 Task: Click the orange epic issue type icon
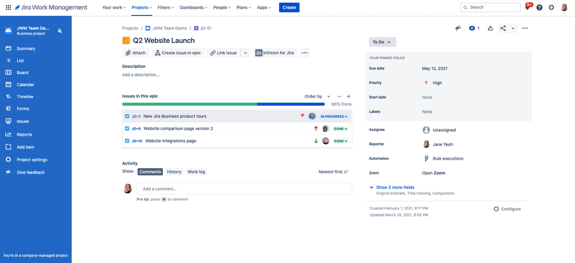[x=126, y=41]
